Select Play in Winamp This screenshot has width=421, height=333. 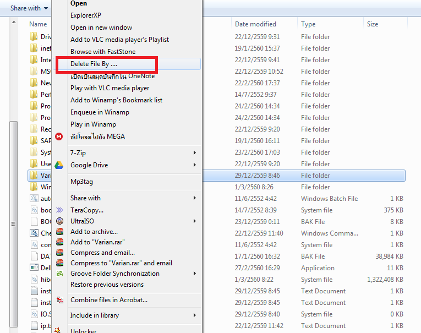pos(93,124)
